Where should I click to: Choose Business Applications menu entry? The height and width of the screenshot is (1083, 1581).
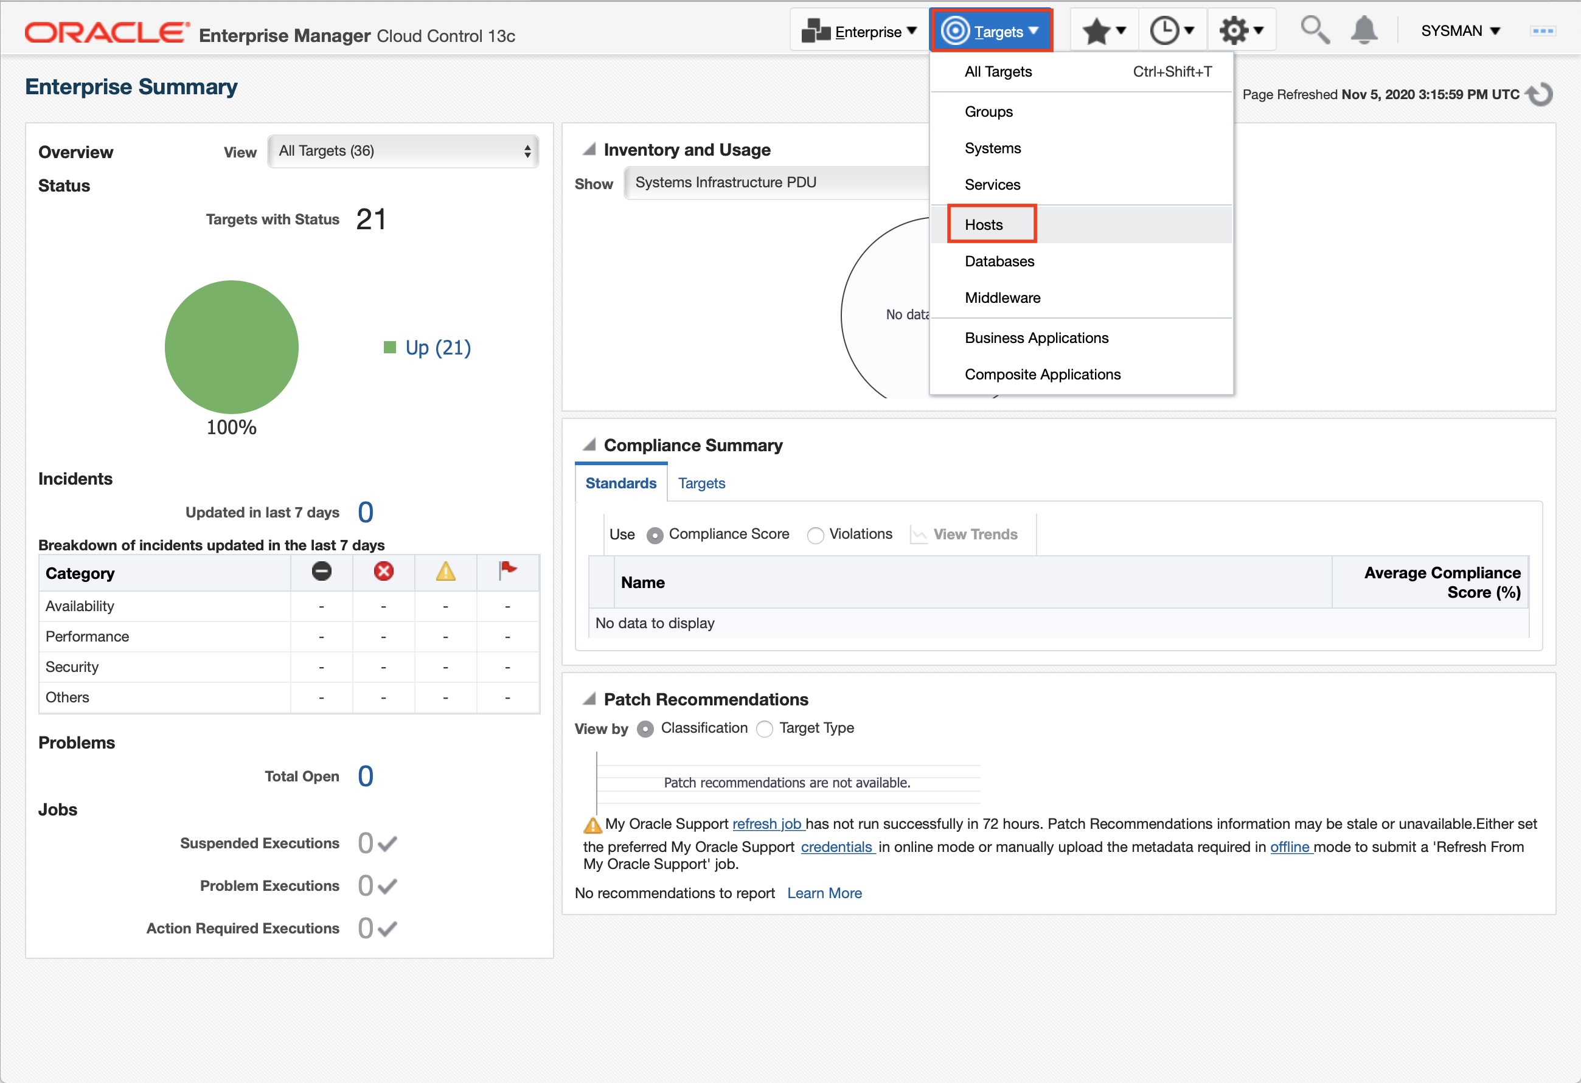[1081, 339]
